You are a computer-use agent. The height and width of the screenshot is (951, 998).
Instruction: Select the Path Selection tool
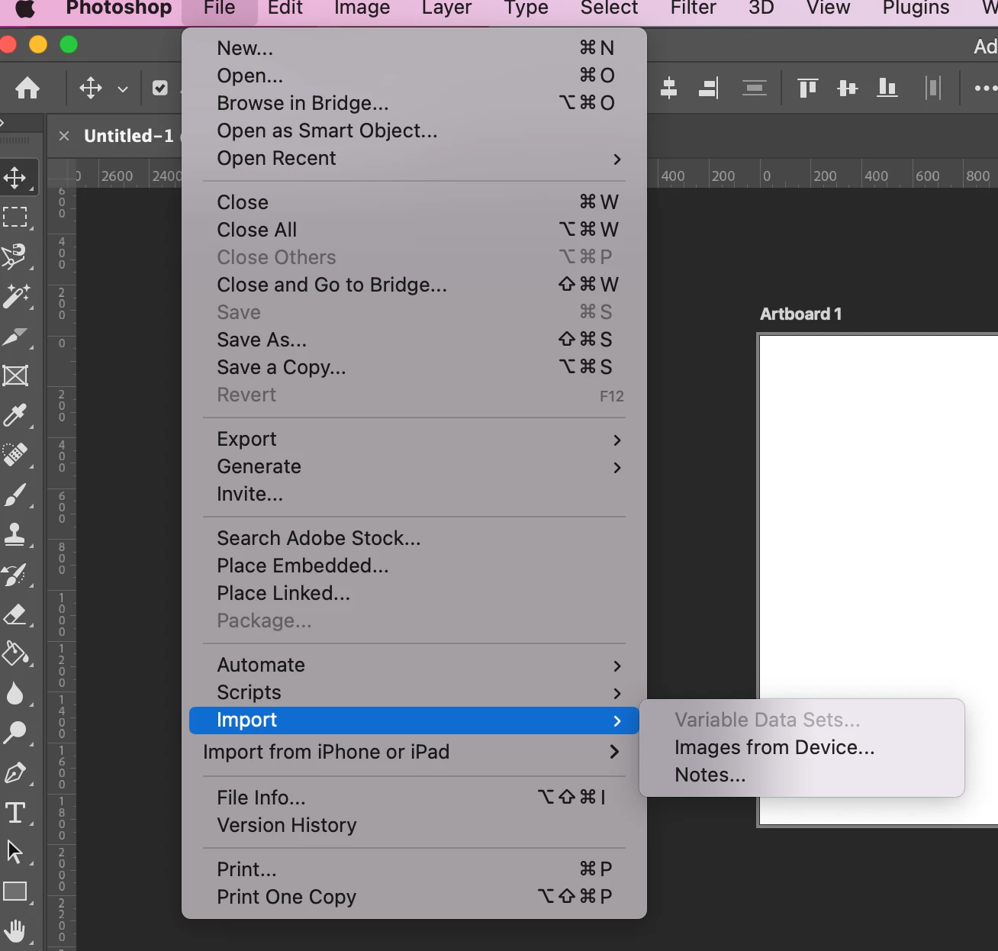[15, 852]
